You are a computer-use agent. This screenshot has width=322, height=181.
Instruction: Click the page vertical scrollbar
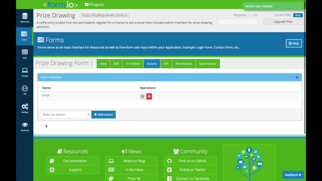(x=305, y=67)
